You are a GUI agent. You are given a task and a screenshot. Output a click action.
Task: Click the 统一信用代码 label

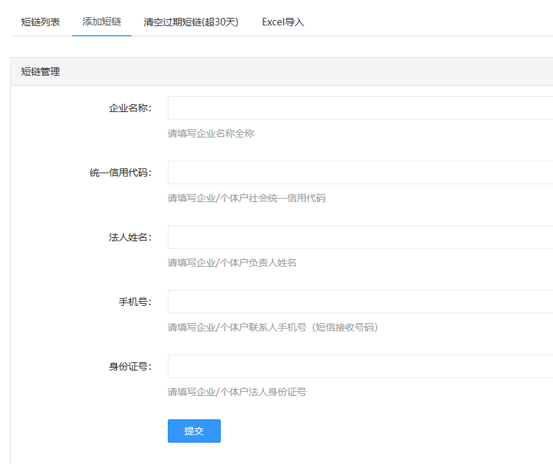pos(120,173)
